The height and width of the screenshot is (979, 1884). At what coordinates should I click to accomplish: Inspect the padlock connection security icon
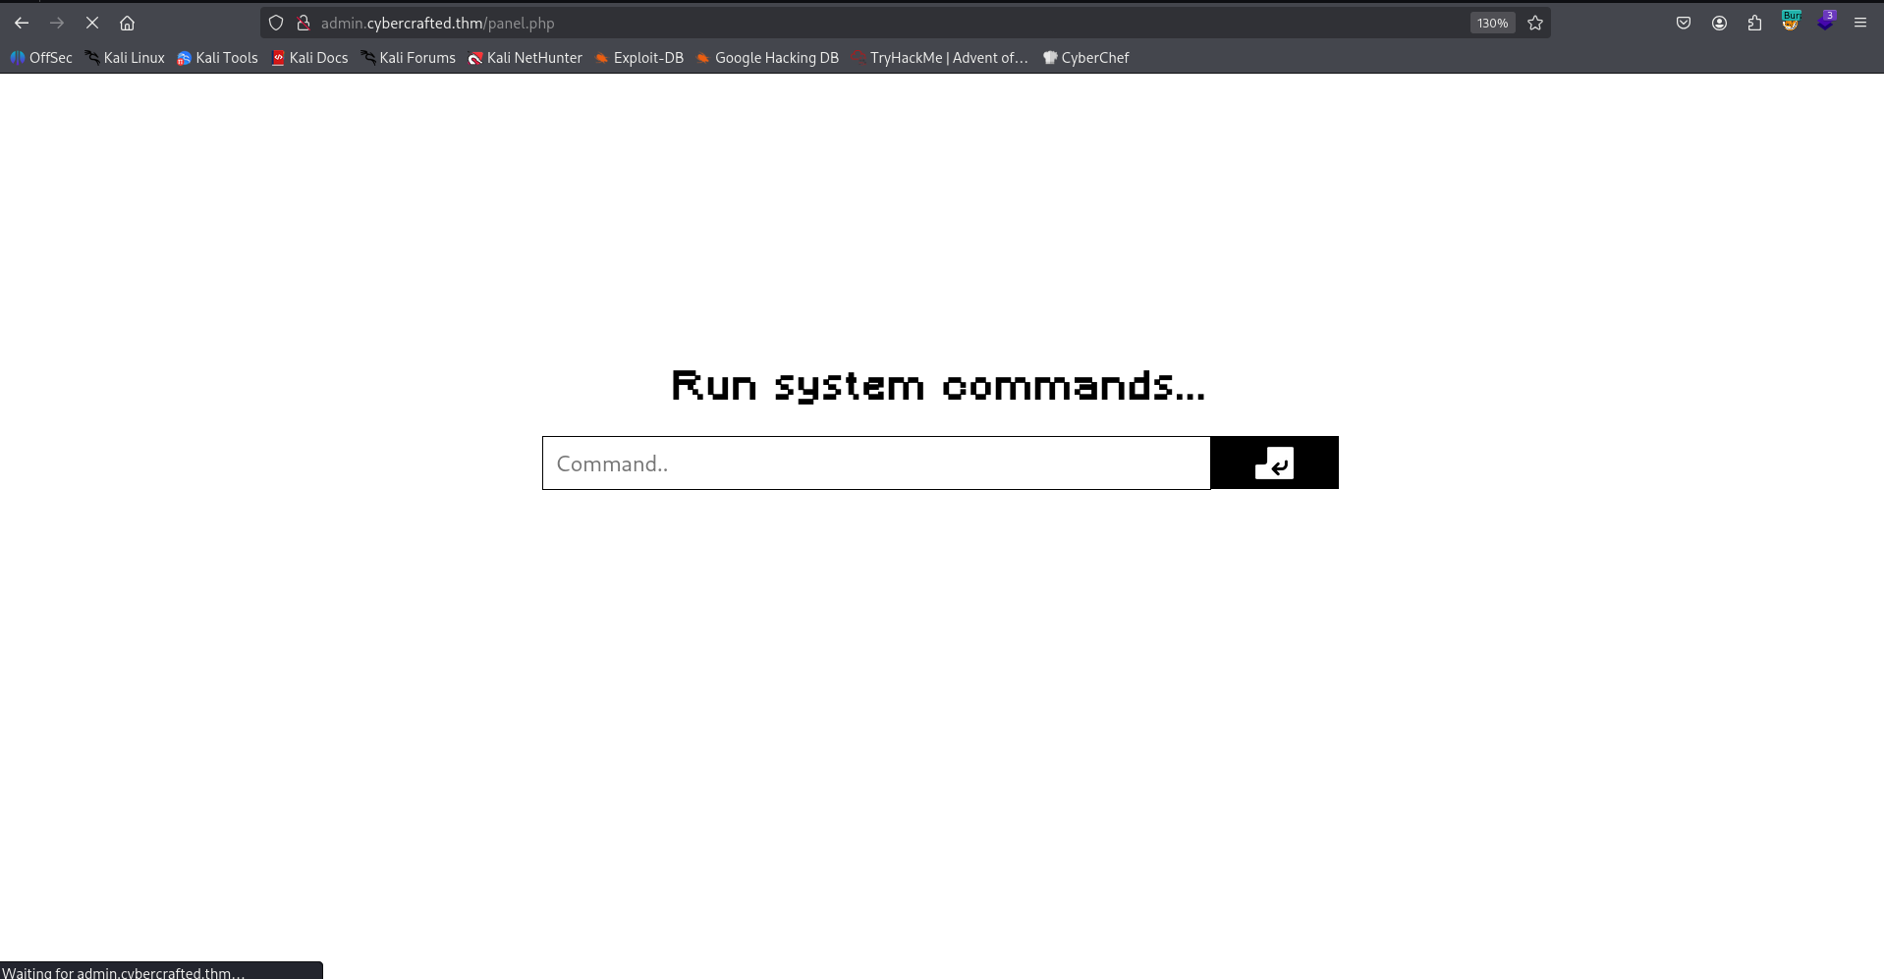304,23
